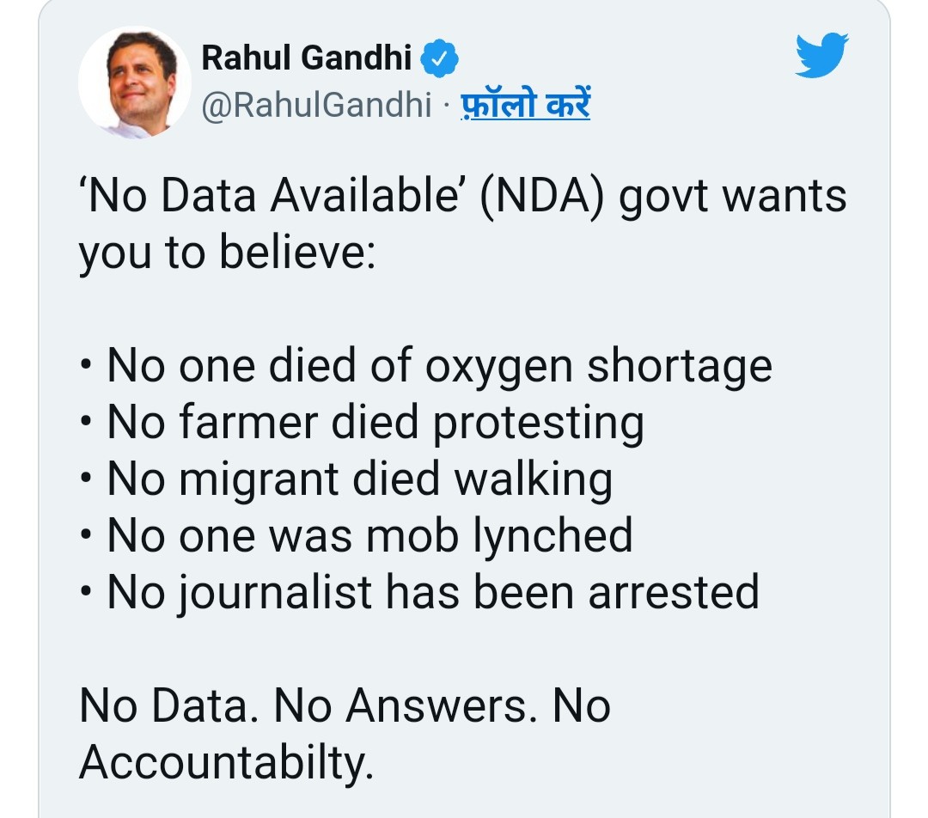Click the "you to believe:" line
The width and height of the screenshot is (928, 818).
227,253
